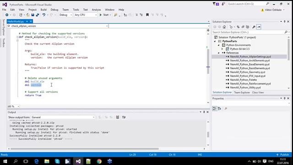The height and width of the screenshot is (165, 293).
Task: Open the Analyze menu
Action: coord(96,10)
